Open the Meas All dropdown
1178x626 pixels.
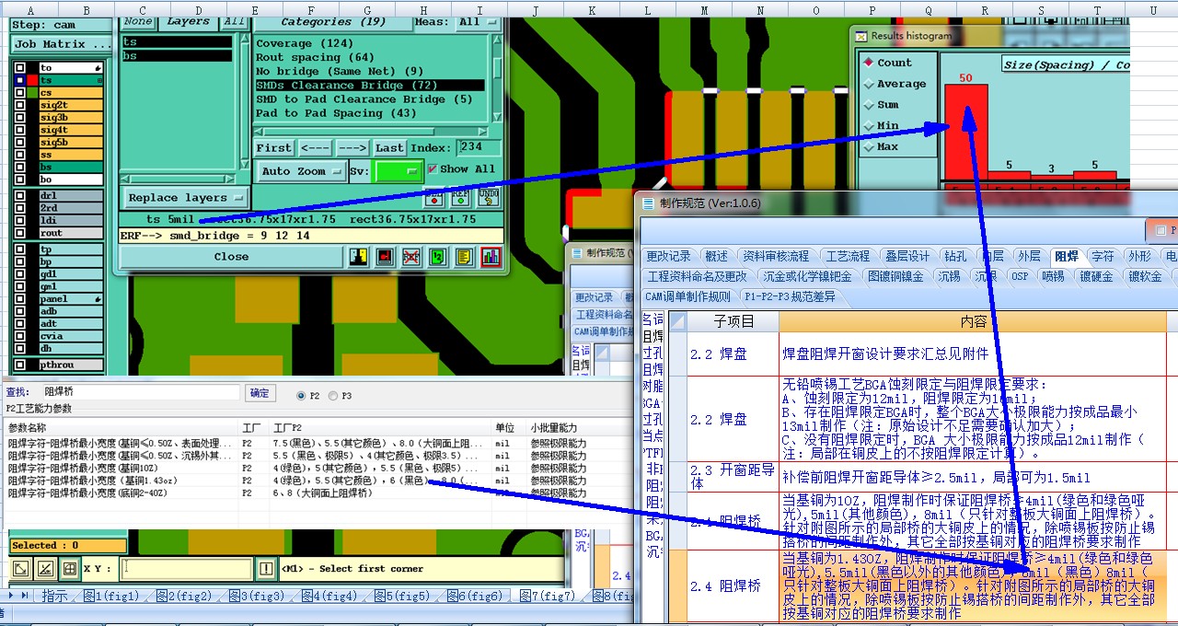[x=478, y=22]
